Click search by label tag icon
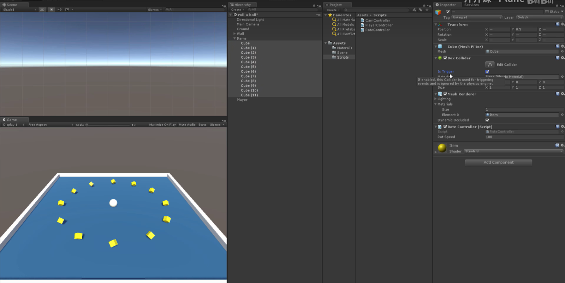 coord(421,10)
